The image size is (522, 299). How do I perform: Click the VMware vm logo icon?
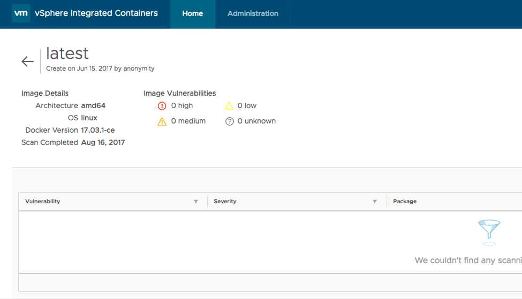point(21,13)
